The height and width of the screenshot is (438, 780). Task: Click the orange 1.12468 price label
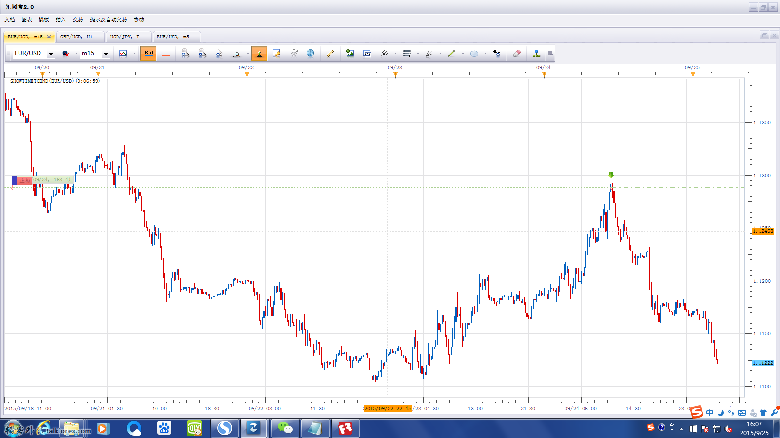763,231
